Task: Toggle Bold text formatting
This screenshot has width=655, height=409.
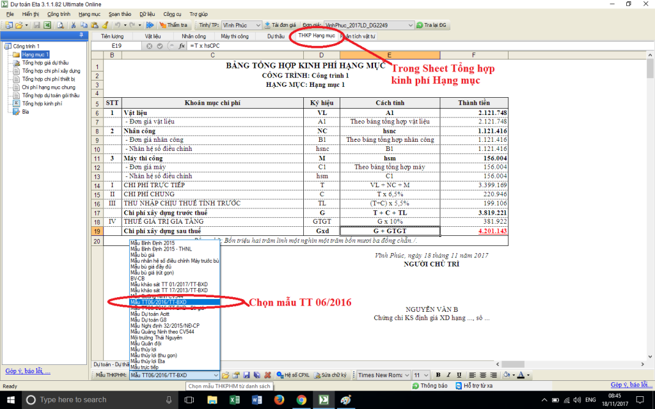Action: pyautogui.click(x=439, y=375)
